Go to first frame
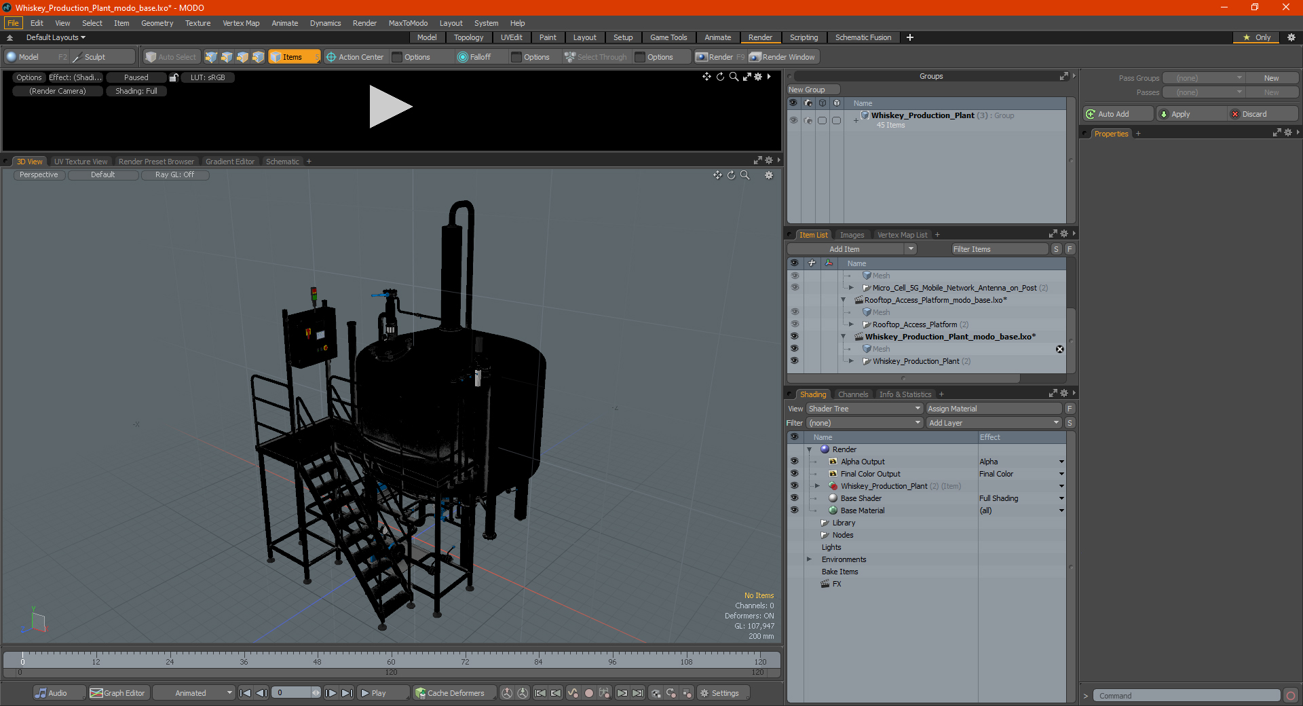This screenshot has height=706, width=1303. click(x=246, y=693)
